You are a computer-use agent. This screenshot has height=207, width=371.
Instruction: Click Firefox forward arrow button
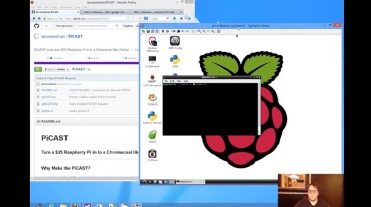[39, 18]
